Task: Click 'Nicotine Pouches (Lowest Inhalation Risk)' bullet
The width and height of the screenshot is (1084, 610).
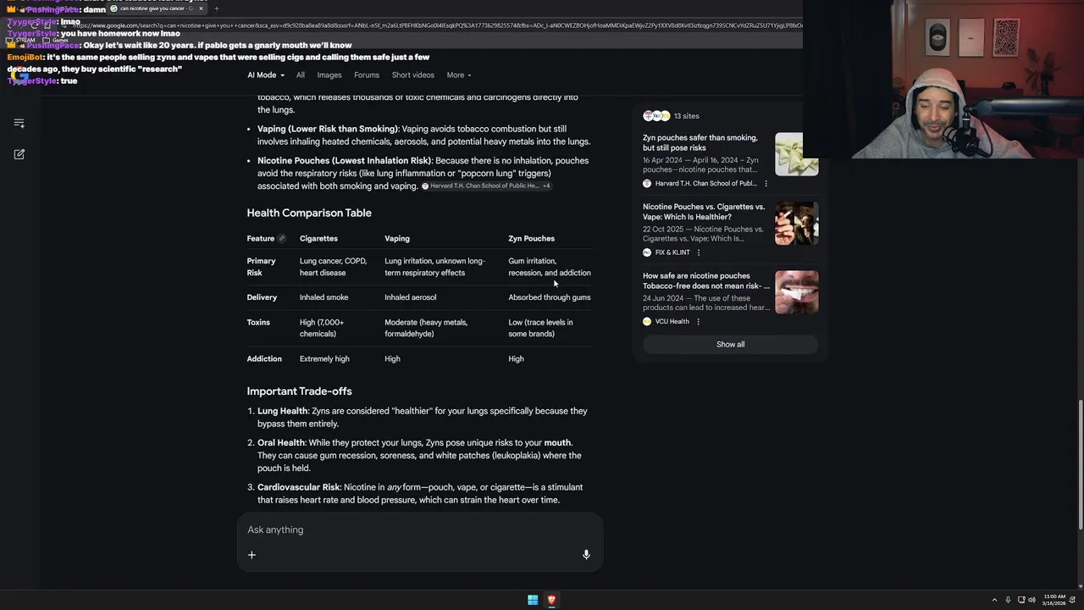Action: [423, 174]
